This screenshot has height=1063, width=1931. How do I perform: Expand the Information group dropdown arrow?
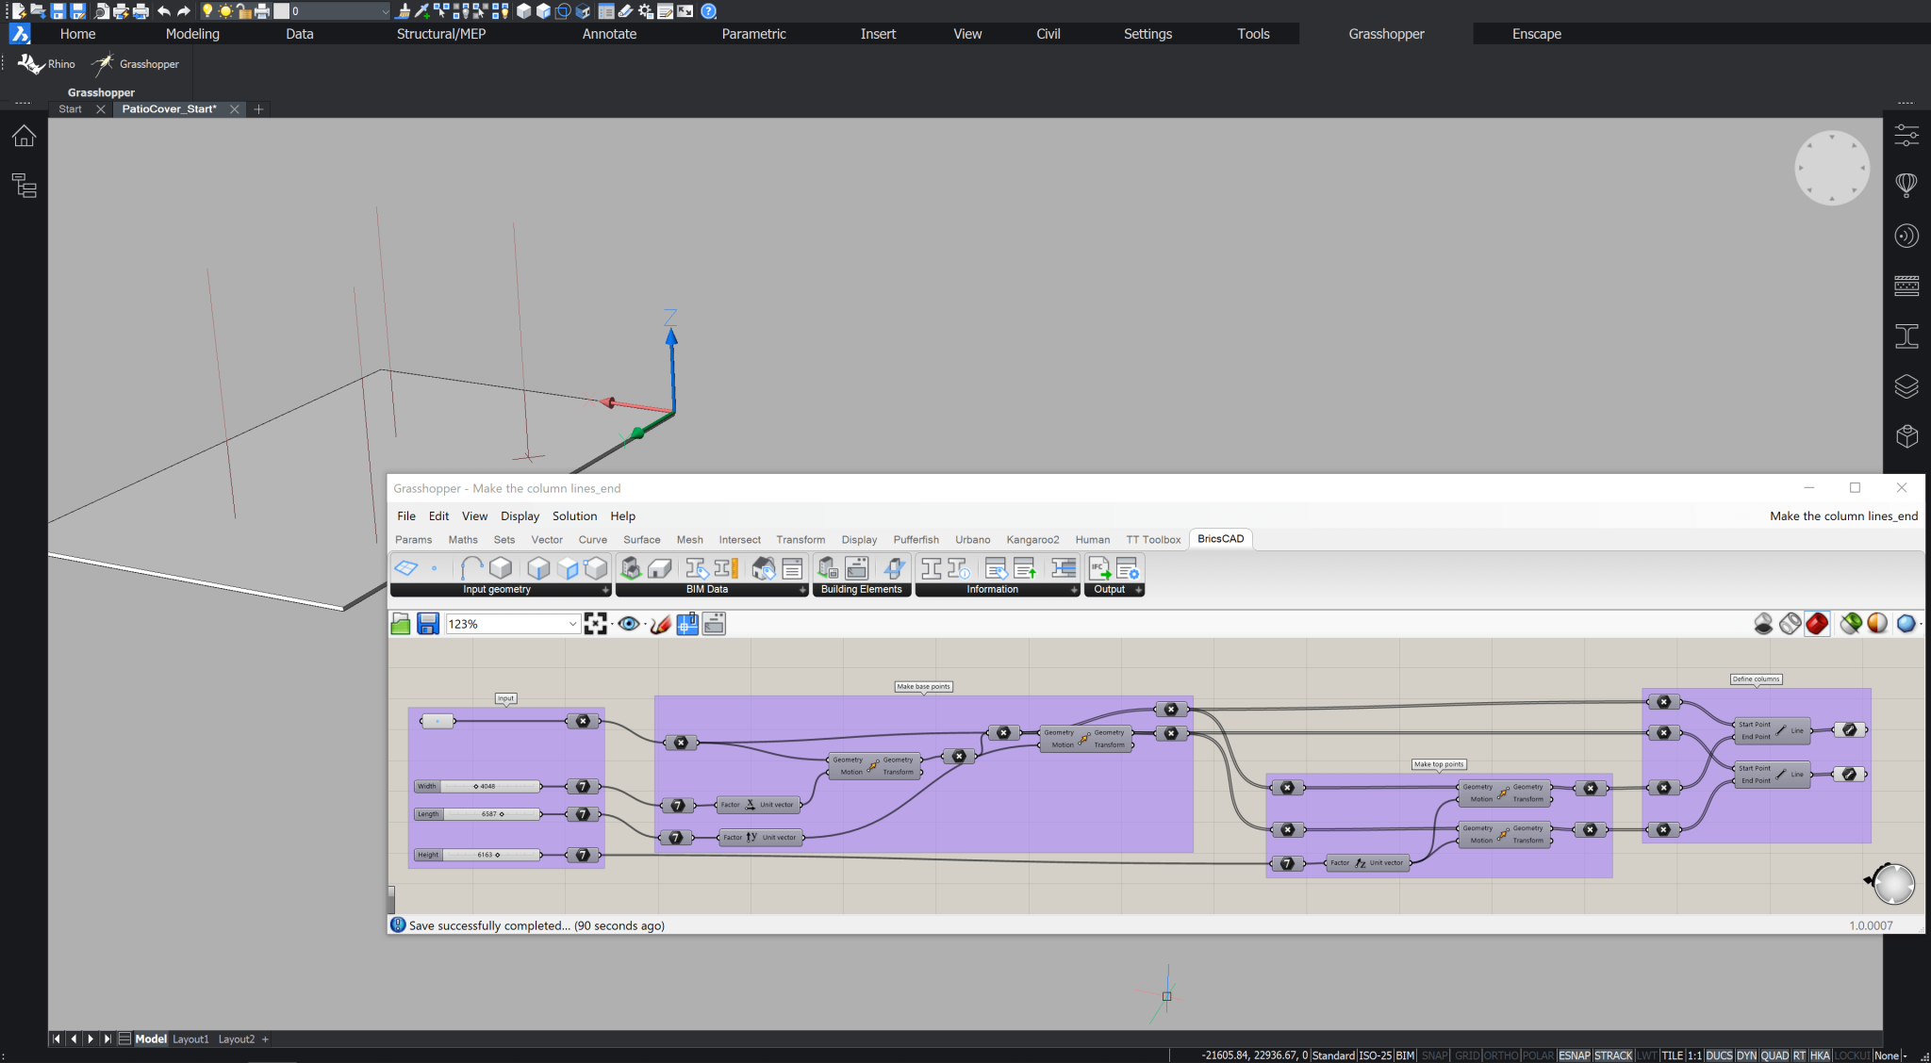[1074, 589]
